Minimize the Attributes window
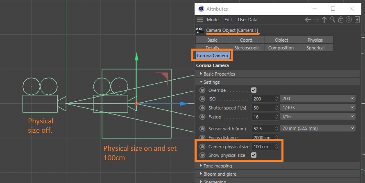Image resolution: width=365 pixels, height=183 pixels. [315, 9]
